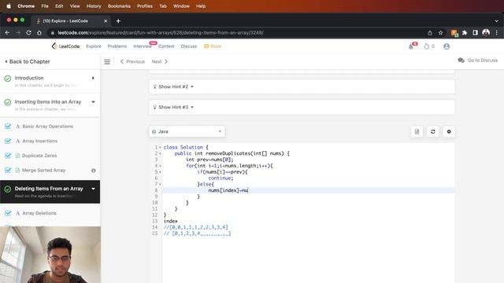Image resolution: width=504 pixels, height=283 pixels.
Task: Click line 8 in the code editor
Action: click(x=309, y=190)
